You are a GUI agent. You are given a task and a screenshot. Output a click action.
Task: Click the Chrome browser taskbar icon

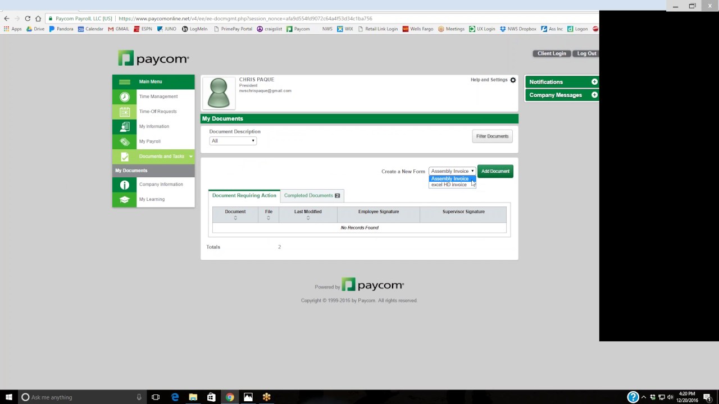click(x=229, y=397)
